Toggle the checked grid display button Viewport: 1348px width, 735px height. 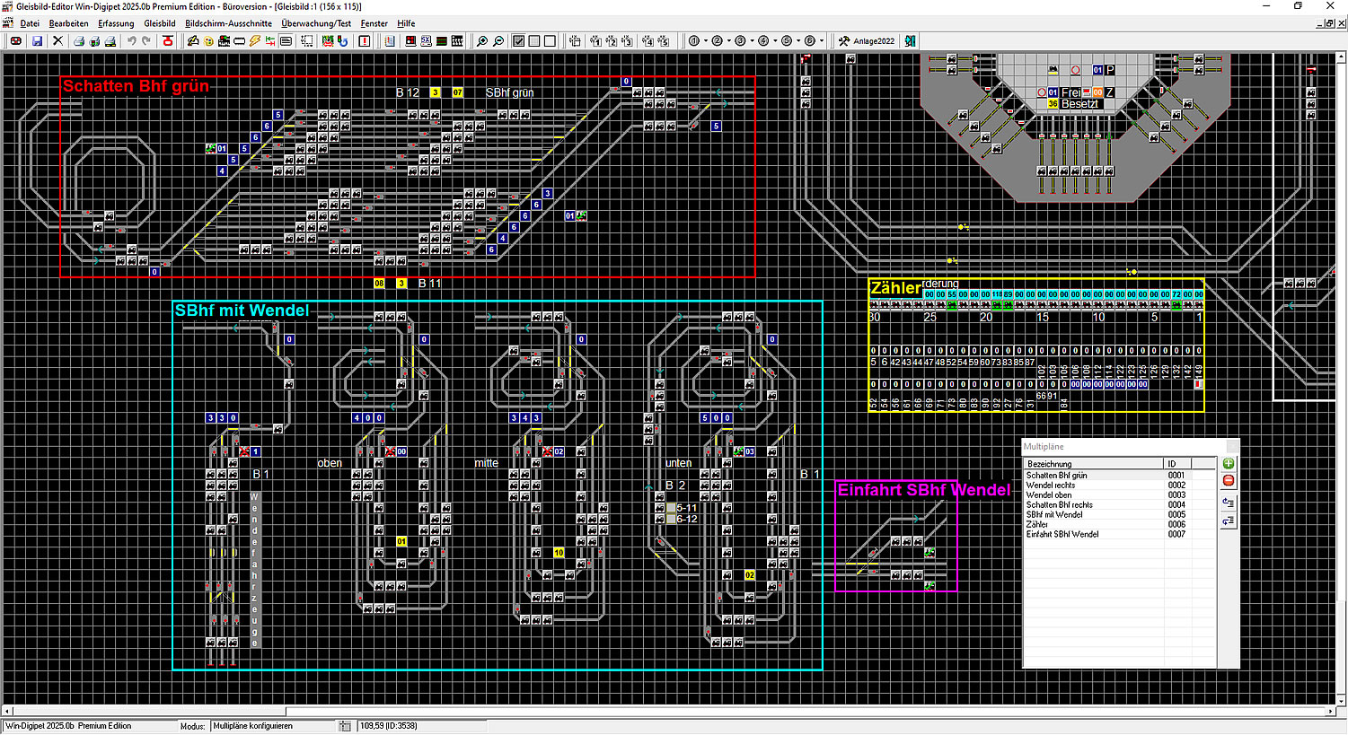coord(518,41)
